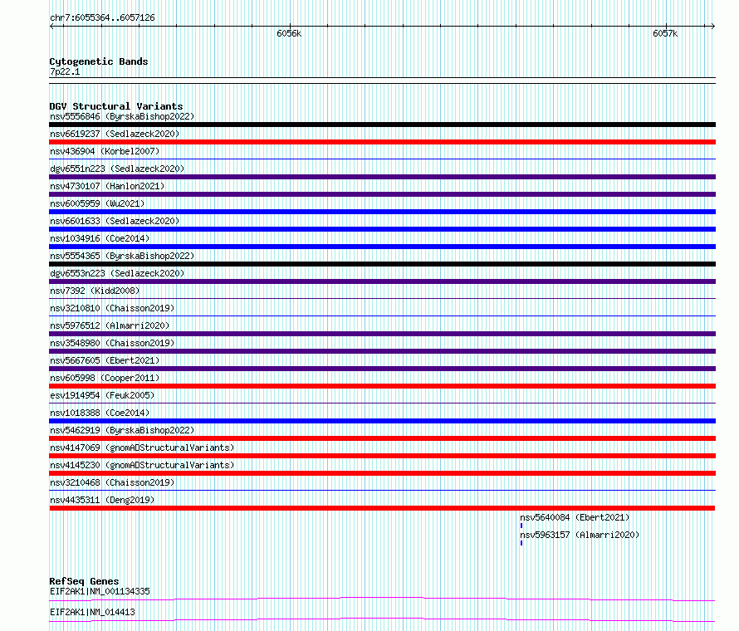The height and width of the screenshot is (631, 739).
Task: Click the 6057k ruler position
Action: (665, 33)
